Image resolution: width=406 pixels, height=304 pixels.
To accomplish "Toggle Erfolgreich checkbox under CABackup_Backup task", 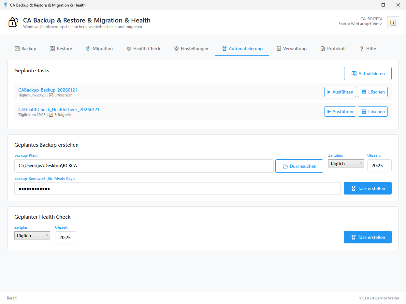I will [51, 95].
